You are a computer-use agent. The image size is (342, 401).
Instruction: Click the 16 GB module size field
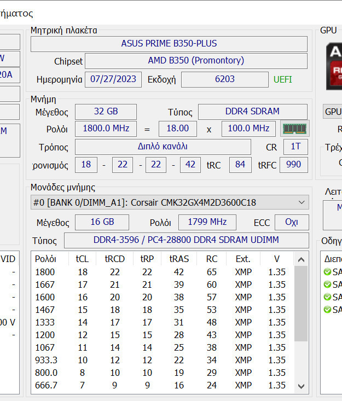[102, 222]
